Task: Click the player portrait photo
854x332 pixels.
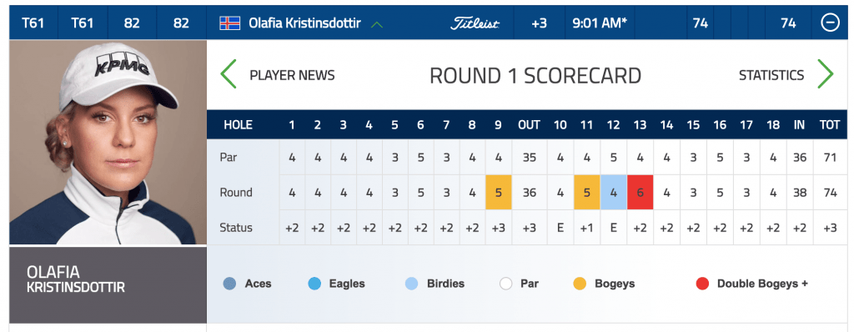Action: [108, 143]
